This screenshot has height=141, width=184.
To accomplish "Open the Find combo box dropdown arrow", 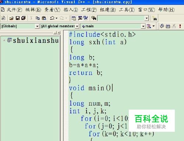I will click(x=147, y=18).
